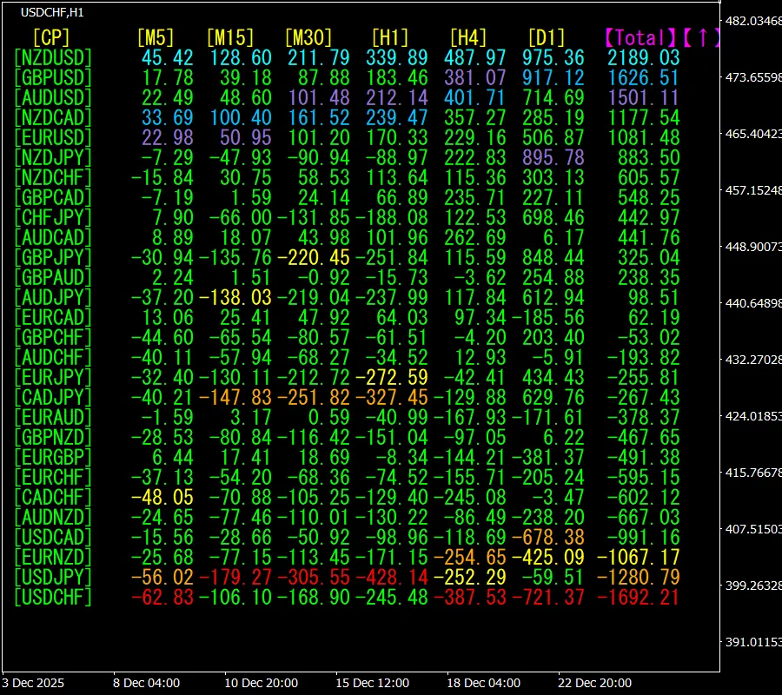The image size is (782, 695).
Task: Select the [EURUSD] currency pair label
Action: (x=53, y=137)
